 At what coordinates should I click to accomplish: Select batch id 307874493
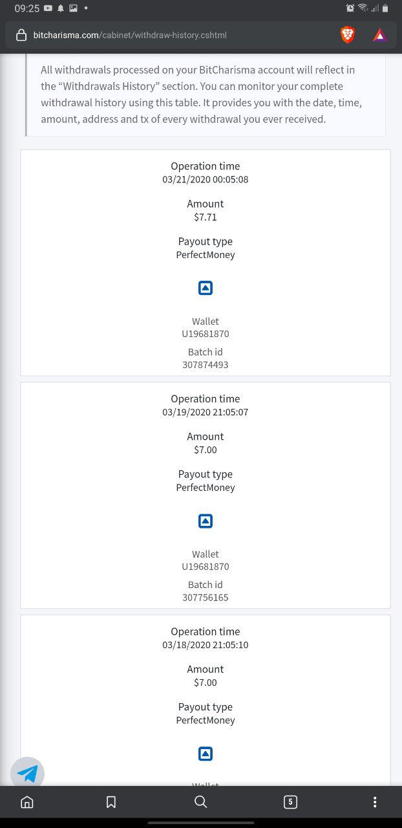pos(206,365)
